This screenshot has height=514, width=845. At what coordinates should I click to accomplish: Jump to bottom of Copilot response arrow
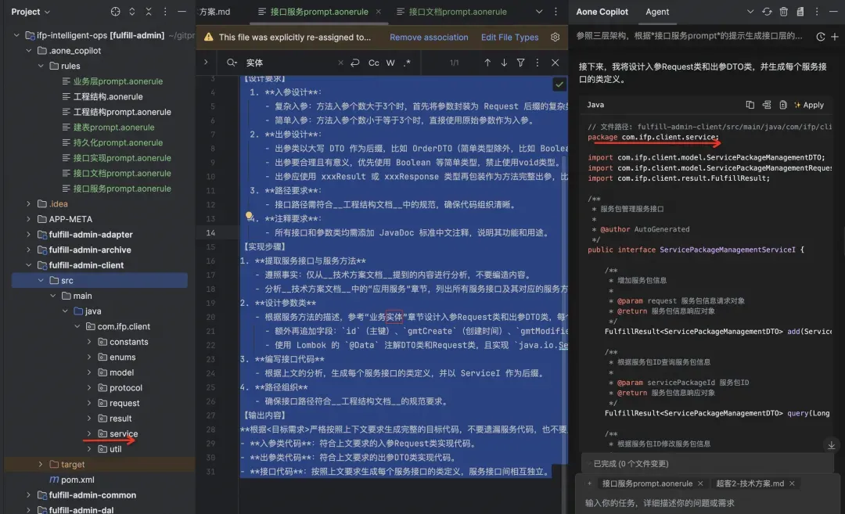(832, 445)
